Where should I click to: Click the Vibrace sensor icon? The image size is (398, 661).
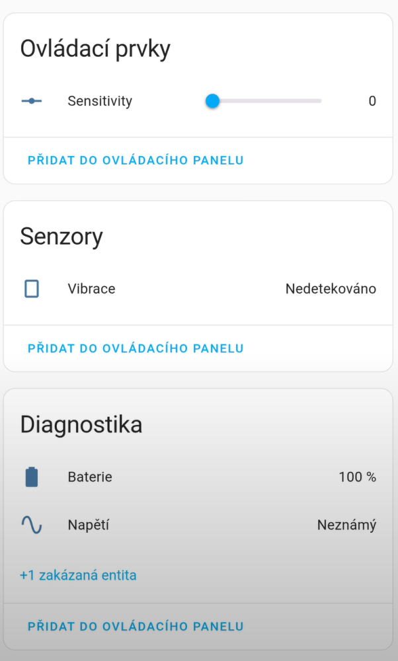tap(32, 289)
